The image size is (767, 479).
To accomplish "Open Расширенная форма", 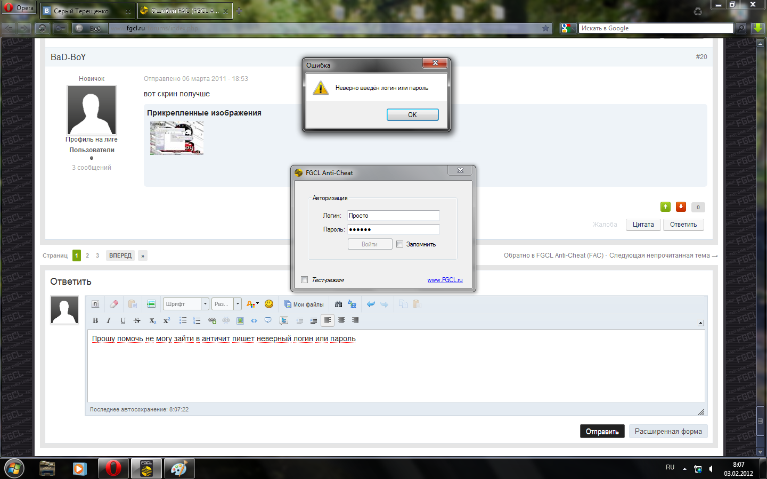I will (668, 431).
